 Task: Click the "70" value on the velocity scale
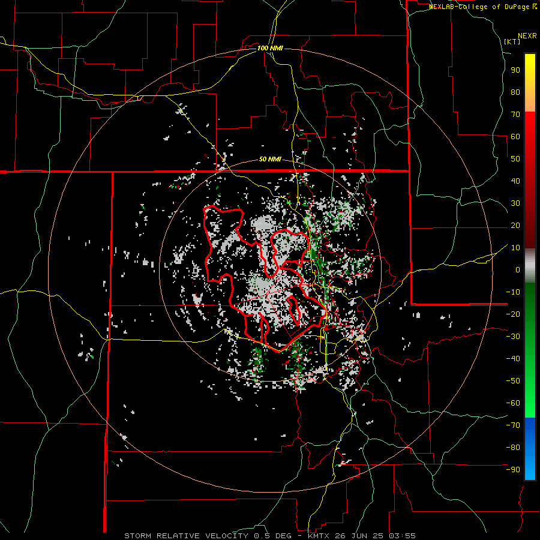pos(515,115)
